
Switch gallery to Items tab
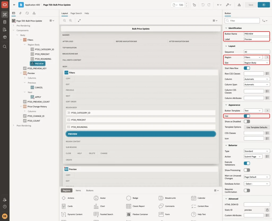click(78, 190)
